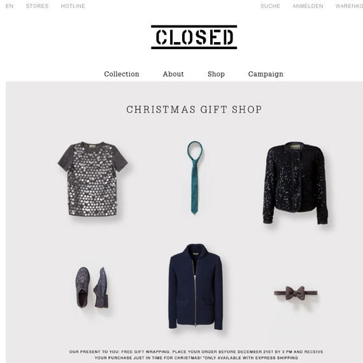Select the navy zip cardigan
This screenshot has height=363, width=363.
(196, 287)
